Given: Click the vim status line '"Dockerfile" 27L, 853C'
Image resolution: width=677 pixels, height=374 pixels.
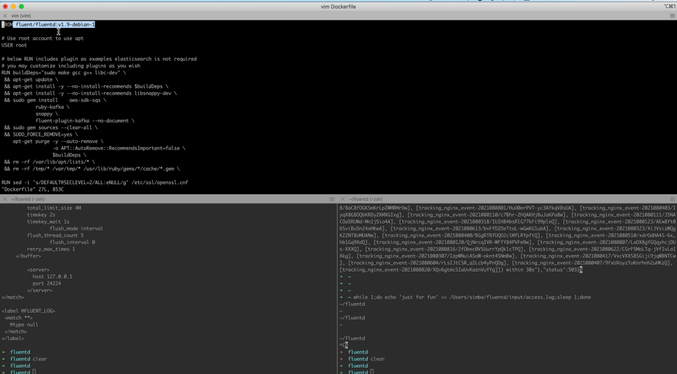Looking at the screenshot, I should coord(32,190).
